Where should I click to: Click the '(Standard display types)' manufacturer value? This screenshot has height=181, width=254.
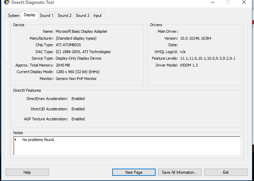pos(76,38)
